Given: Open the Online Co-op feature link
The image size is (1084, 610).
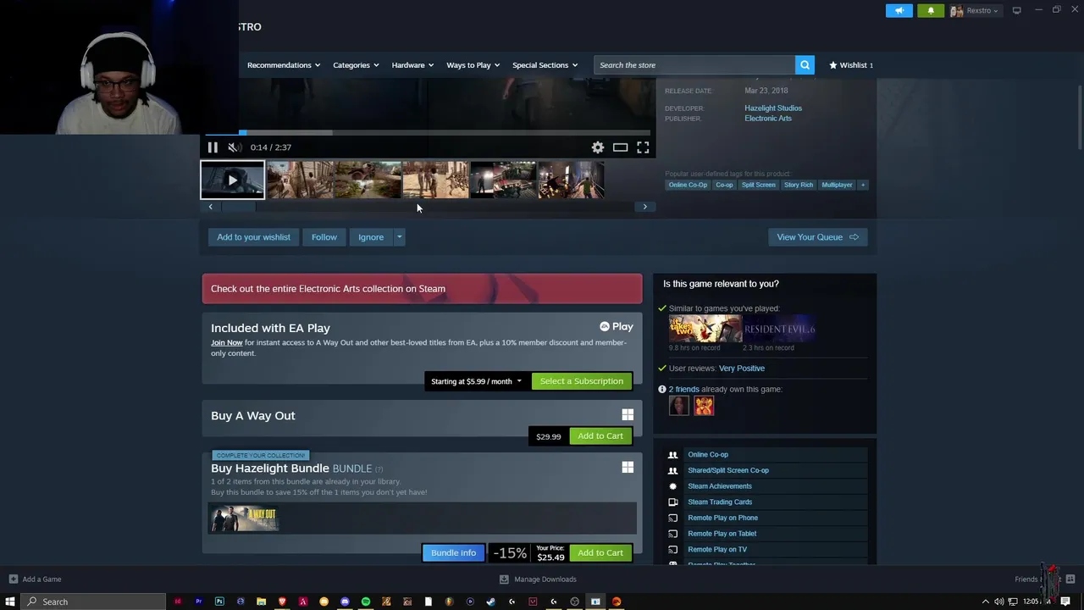Looking at the screenshot, I should [708, 455].
